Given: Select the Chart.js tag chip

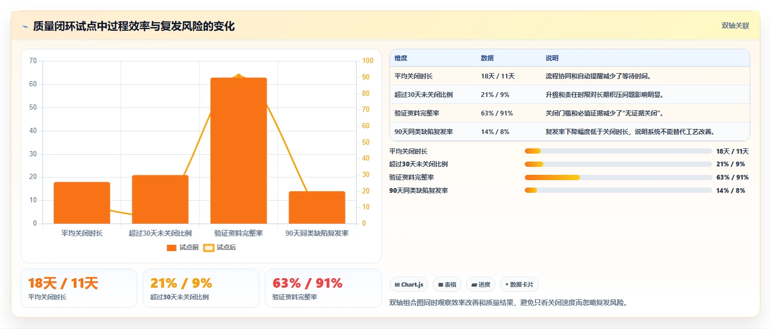Looking at the screenshot, I should tap(409, 284).
